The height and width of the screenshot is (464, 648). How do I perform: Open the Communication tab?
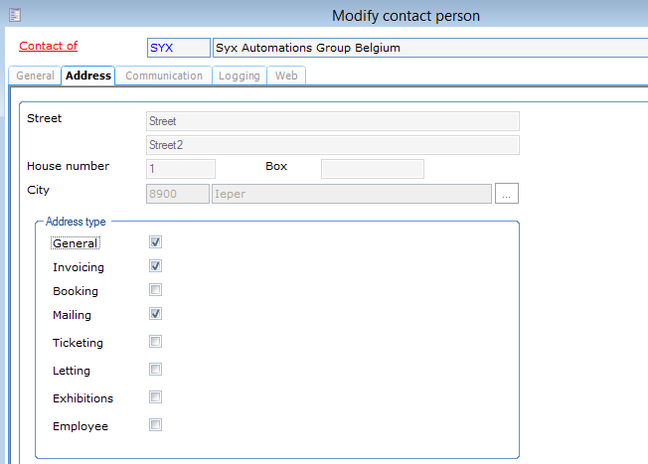(164, 76)
